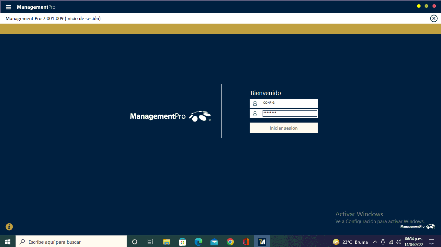Open the Mail app from taskbar
Viewport: 441px width, 247px height.
pos(214,242)
